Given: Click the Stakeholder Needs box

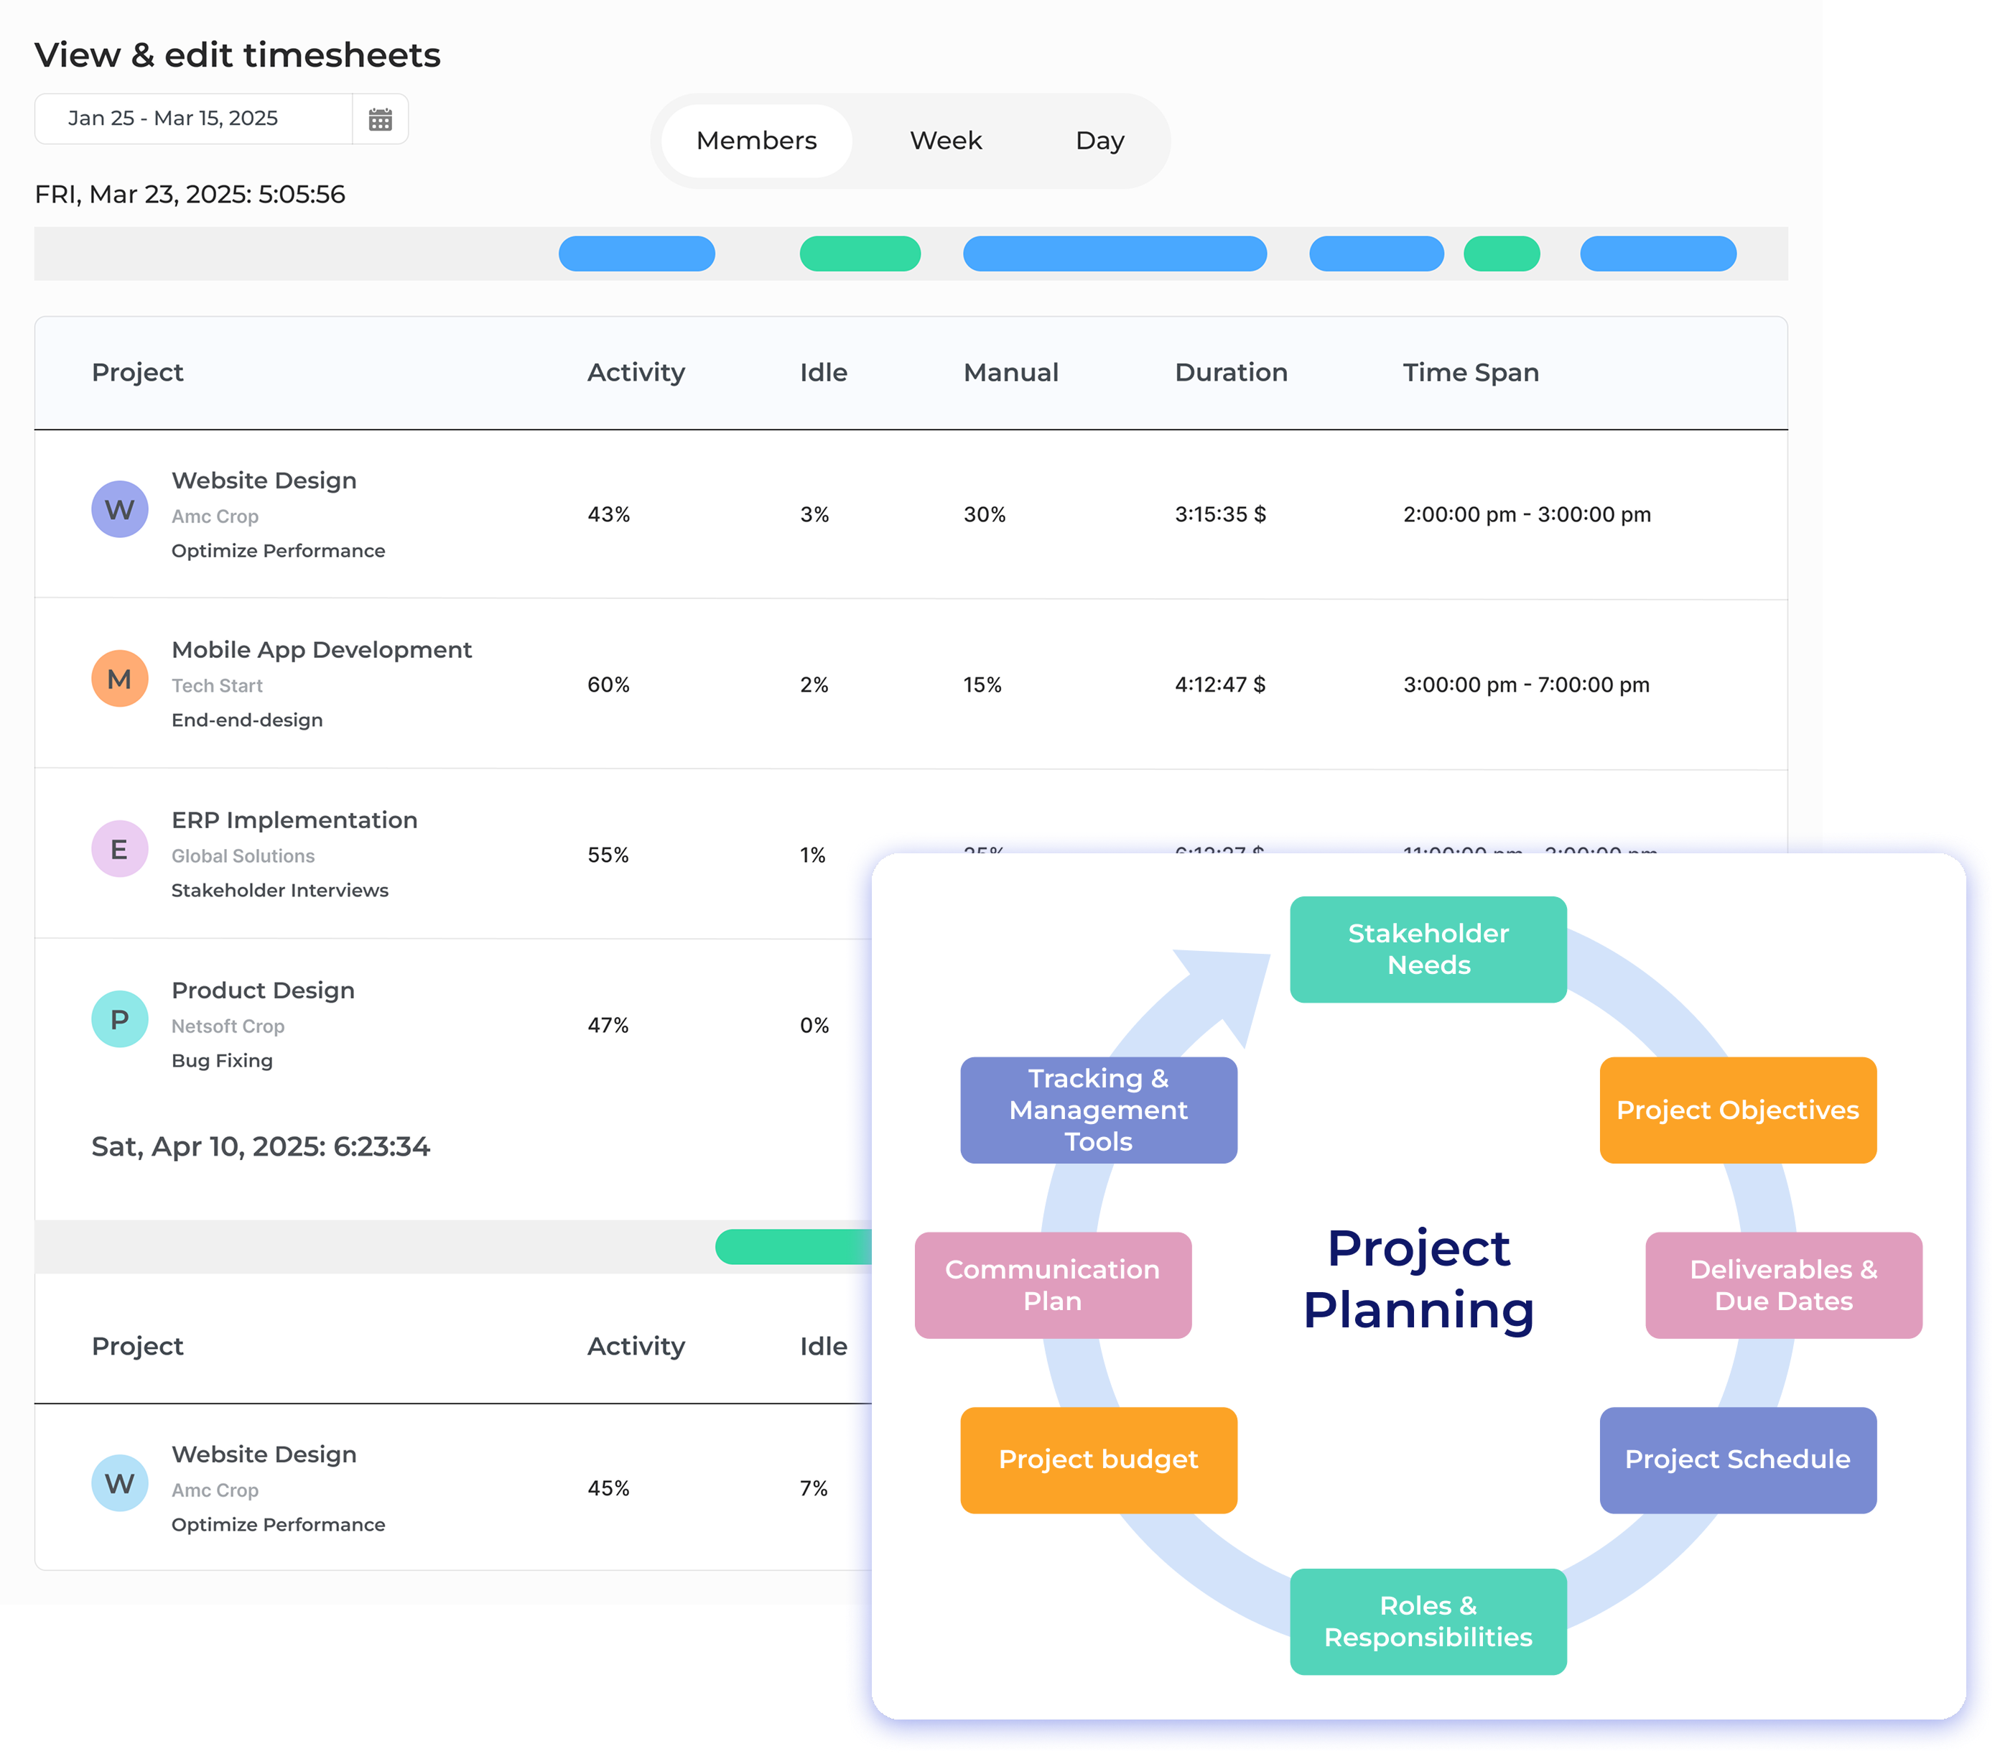Looking at the screenshot, I should 1428,949.
